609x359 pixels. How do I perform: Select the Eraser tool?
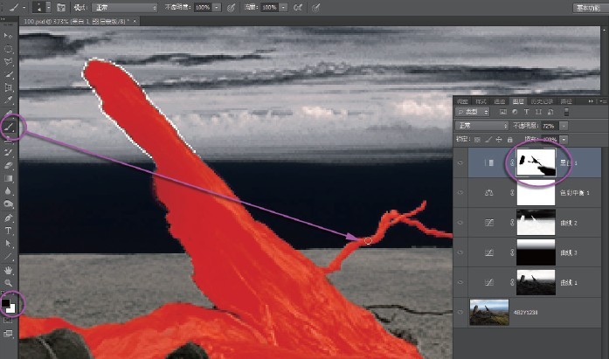click(9, 164)
